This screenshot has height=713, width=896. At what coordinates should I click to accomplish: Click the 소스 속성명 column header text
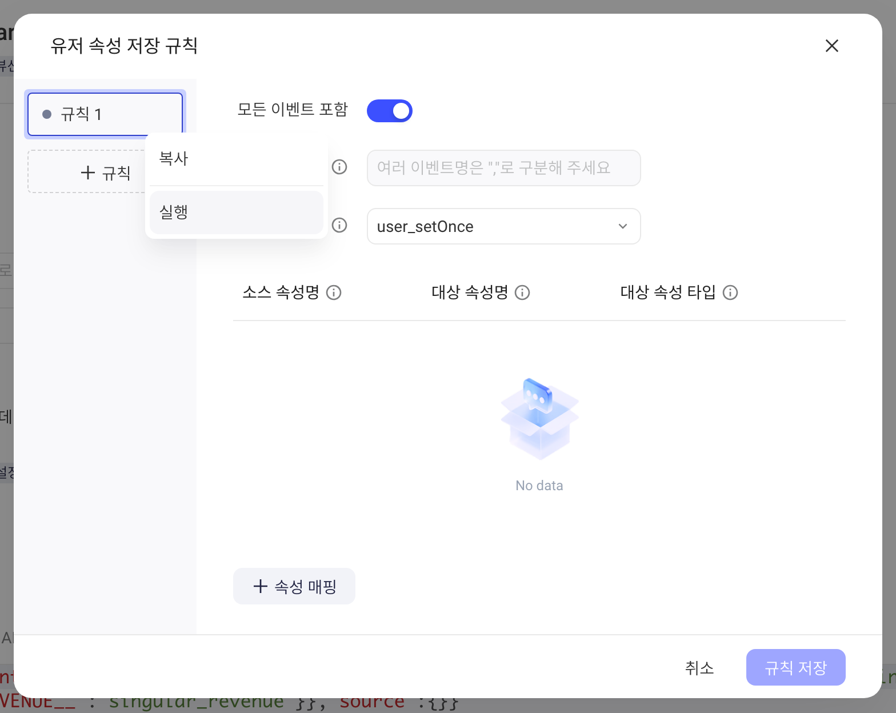click(x=281, y=293)
